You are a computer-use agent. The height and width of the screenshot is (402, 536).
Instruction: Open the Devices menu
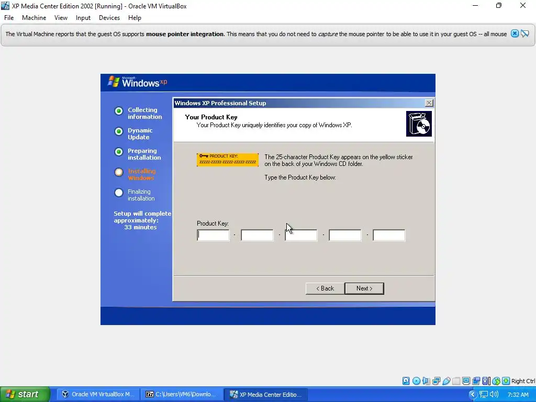point(109,18)
